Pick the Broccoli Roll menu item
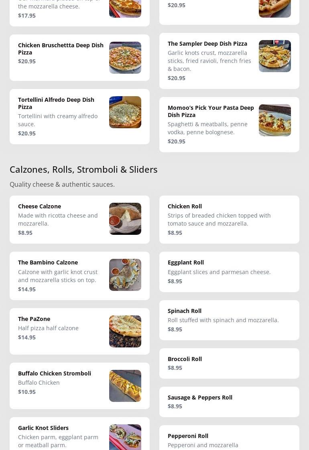 pos(229,363)
